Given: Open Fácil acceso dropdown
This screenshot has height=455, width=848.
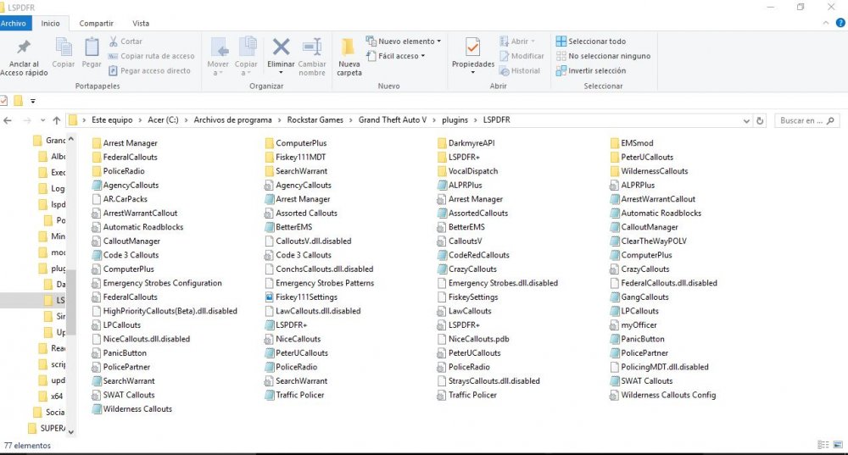Looking at the screenshot, I should coord(396,56).
